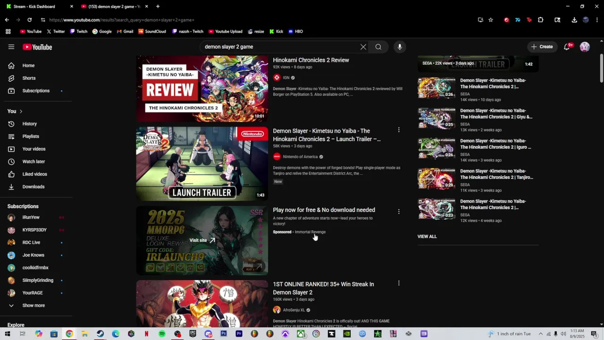Click VIEW ALL under the SEGA videos
This screenshot has height=340, width=604.
coord(427,237)
